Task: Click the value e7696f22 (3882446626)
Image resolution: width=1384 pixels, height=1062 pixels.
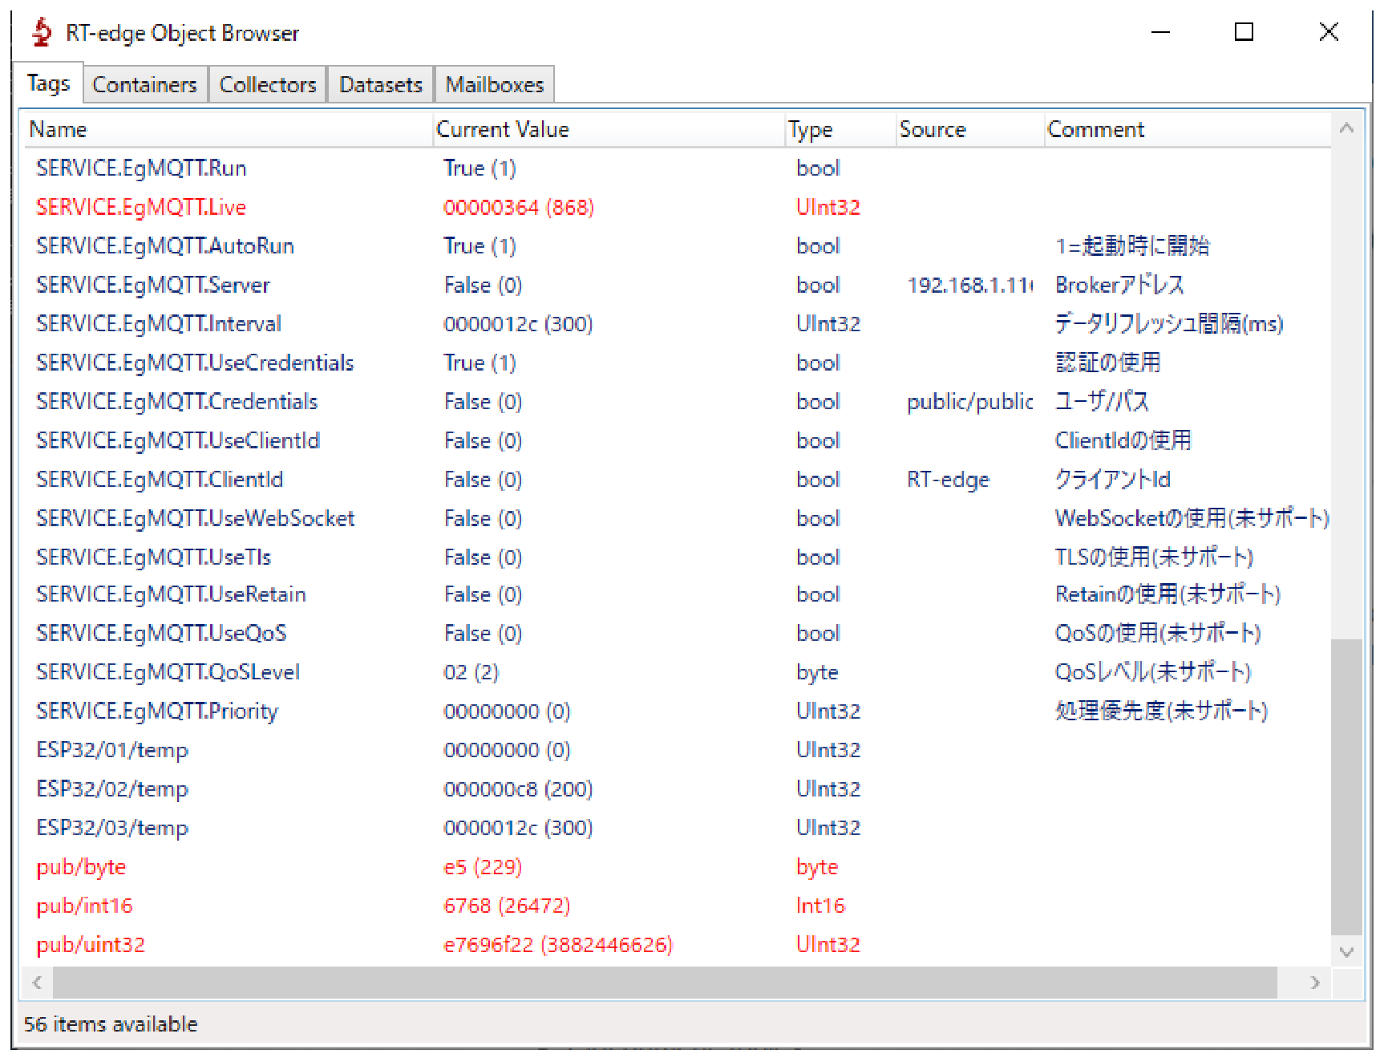Action: (x=558, y=944)
